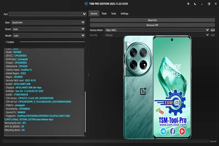Viewport: 219px width, 146px height.
Task: Click the Facebook icon
Action: click(173, 131)
